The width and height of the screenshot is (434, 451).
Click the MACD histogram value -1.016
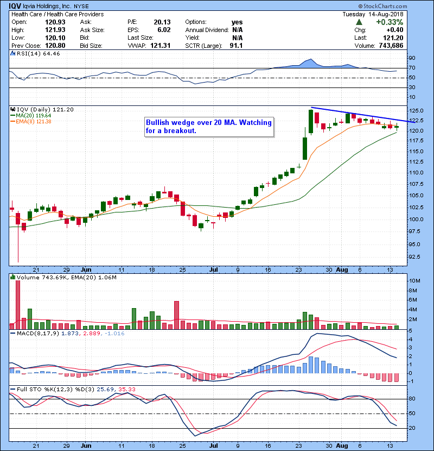point(114,334)
